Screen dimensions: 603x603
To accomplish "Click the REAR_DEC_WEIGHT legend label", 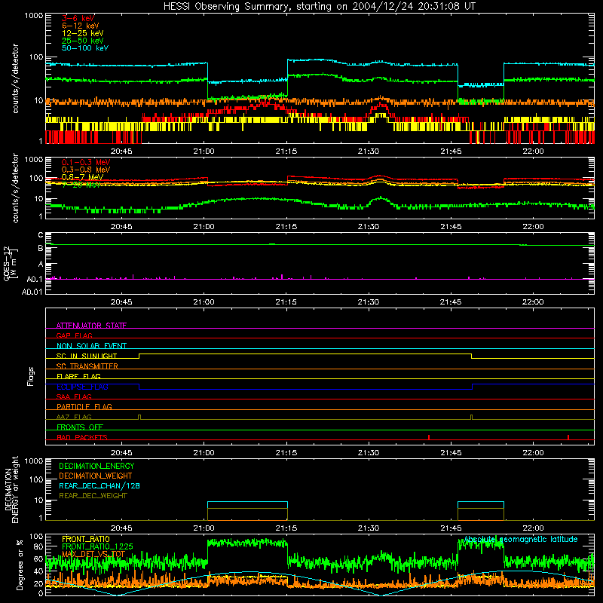I will click(93, 496).
